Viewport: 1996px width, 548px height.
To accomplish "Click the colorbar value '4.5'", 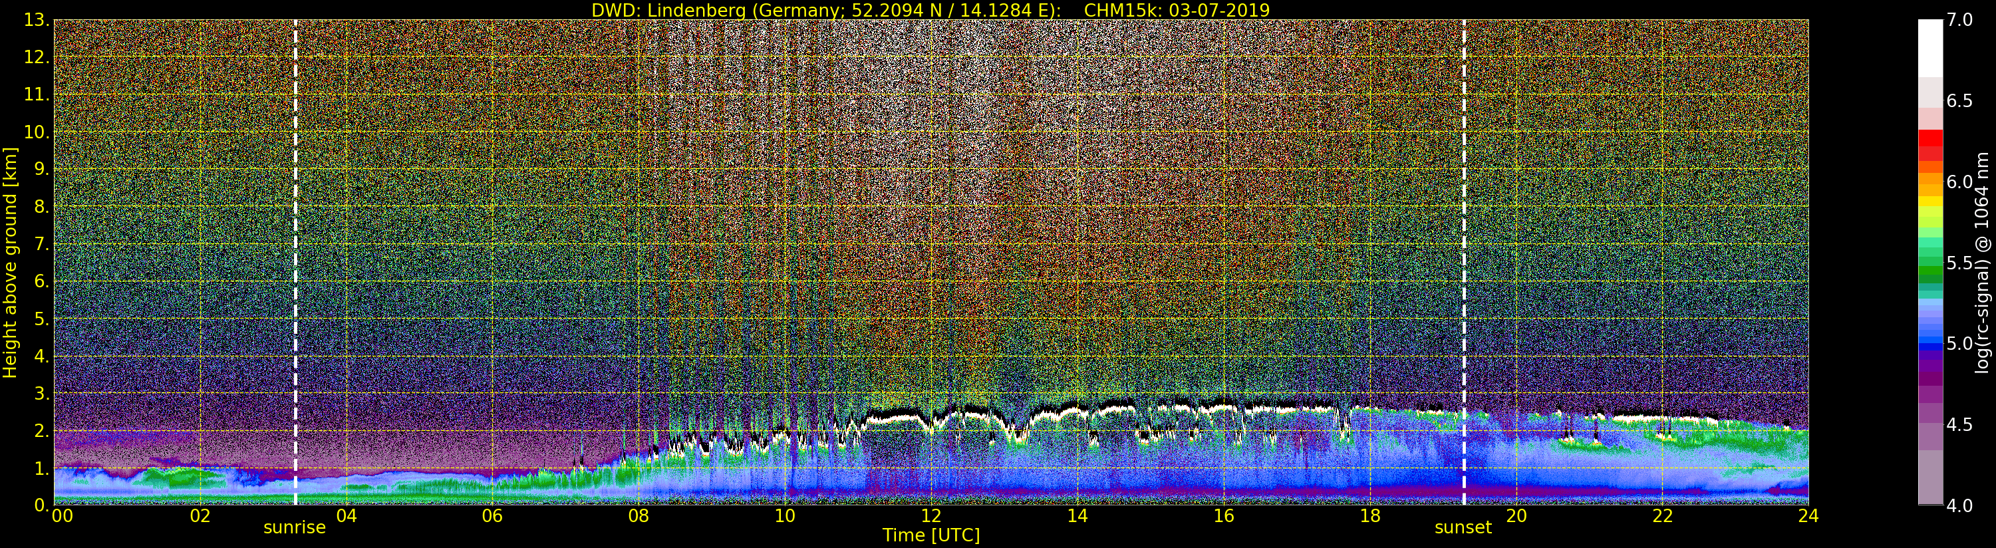I will pos(1959,425).
